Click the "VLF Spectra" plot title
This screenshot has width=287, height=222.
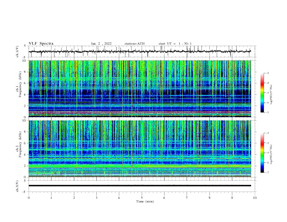41,44
